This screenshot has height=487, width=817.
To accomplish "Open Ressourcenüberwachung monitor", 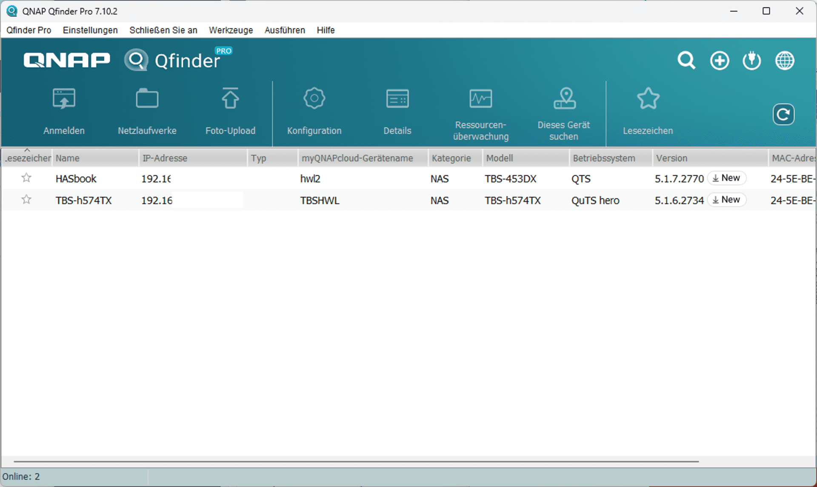I will point(481,114).
